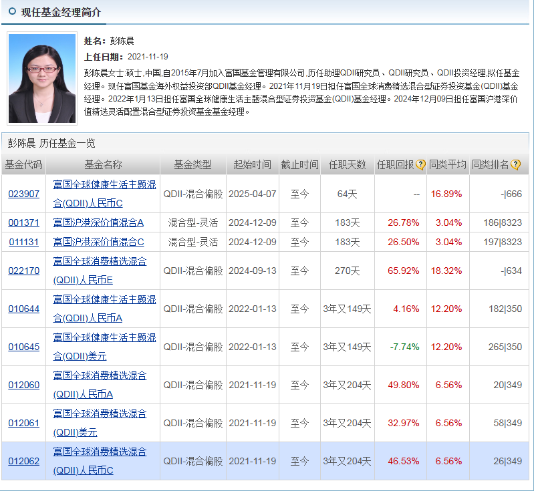Click the 起始时间 column header
Screen dimensions: 534x491
pyautogui.click(x=253, y=165)
